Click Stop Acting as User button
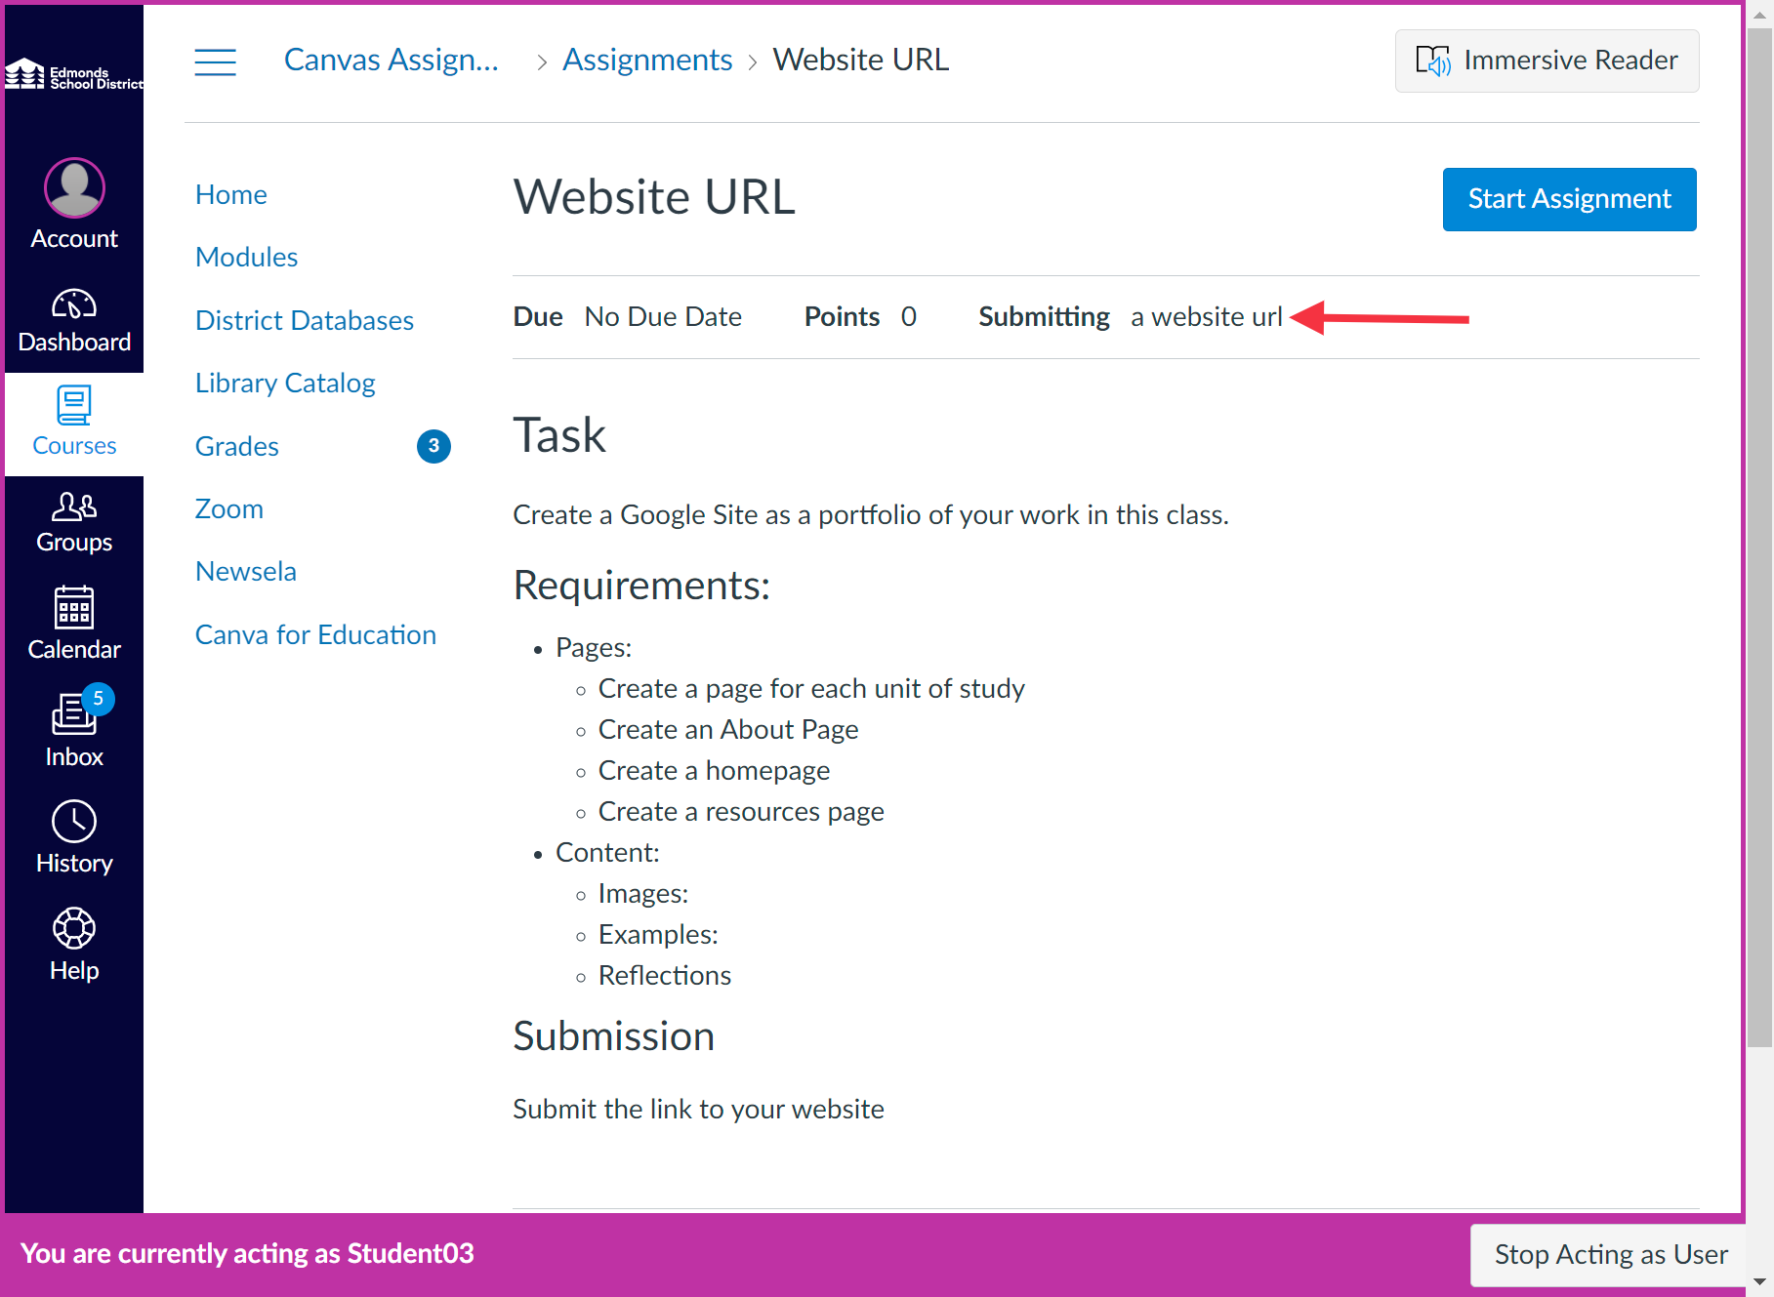Viewport: 1774px width, 1297px height. [x=1610, y=1255]
